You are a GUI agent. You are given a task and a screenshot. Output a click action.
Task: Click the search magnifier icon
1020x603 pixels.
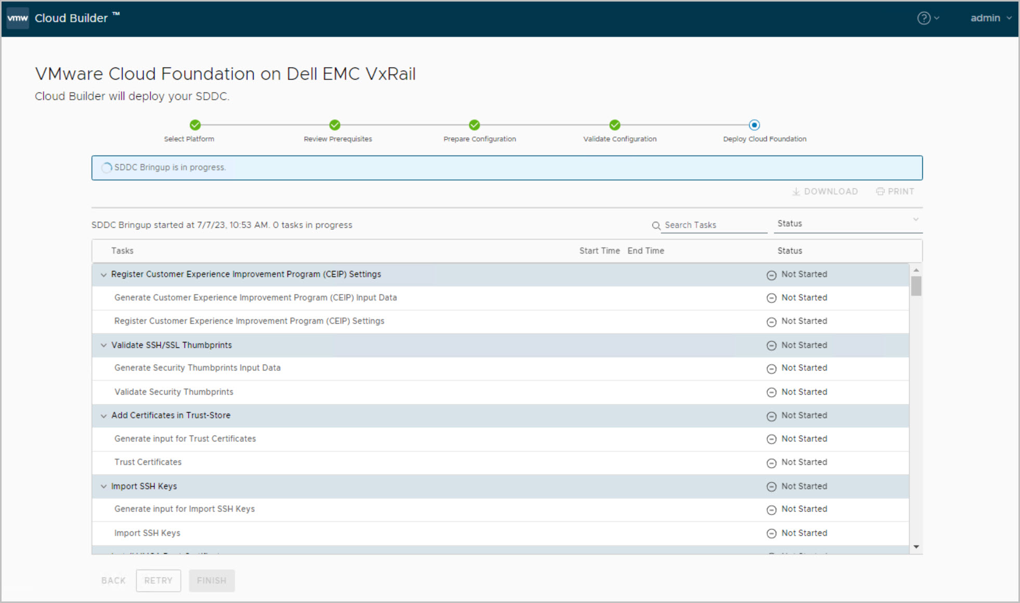(x=656, y=226)
